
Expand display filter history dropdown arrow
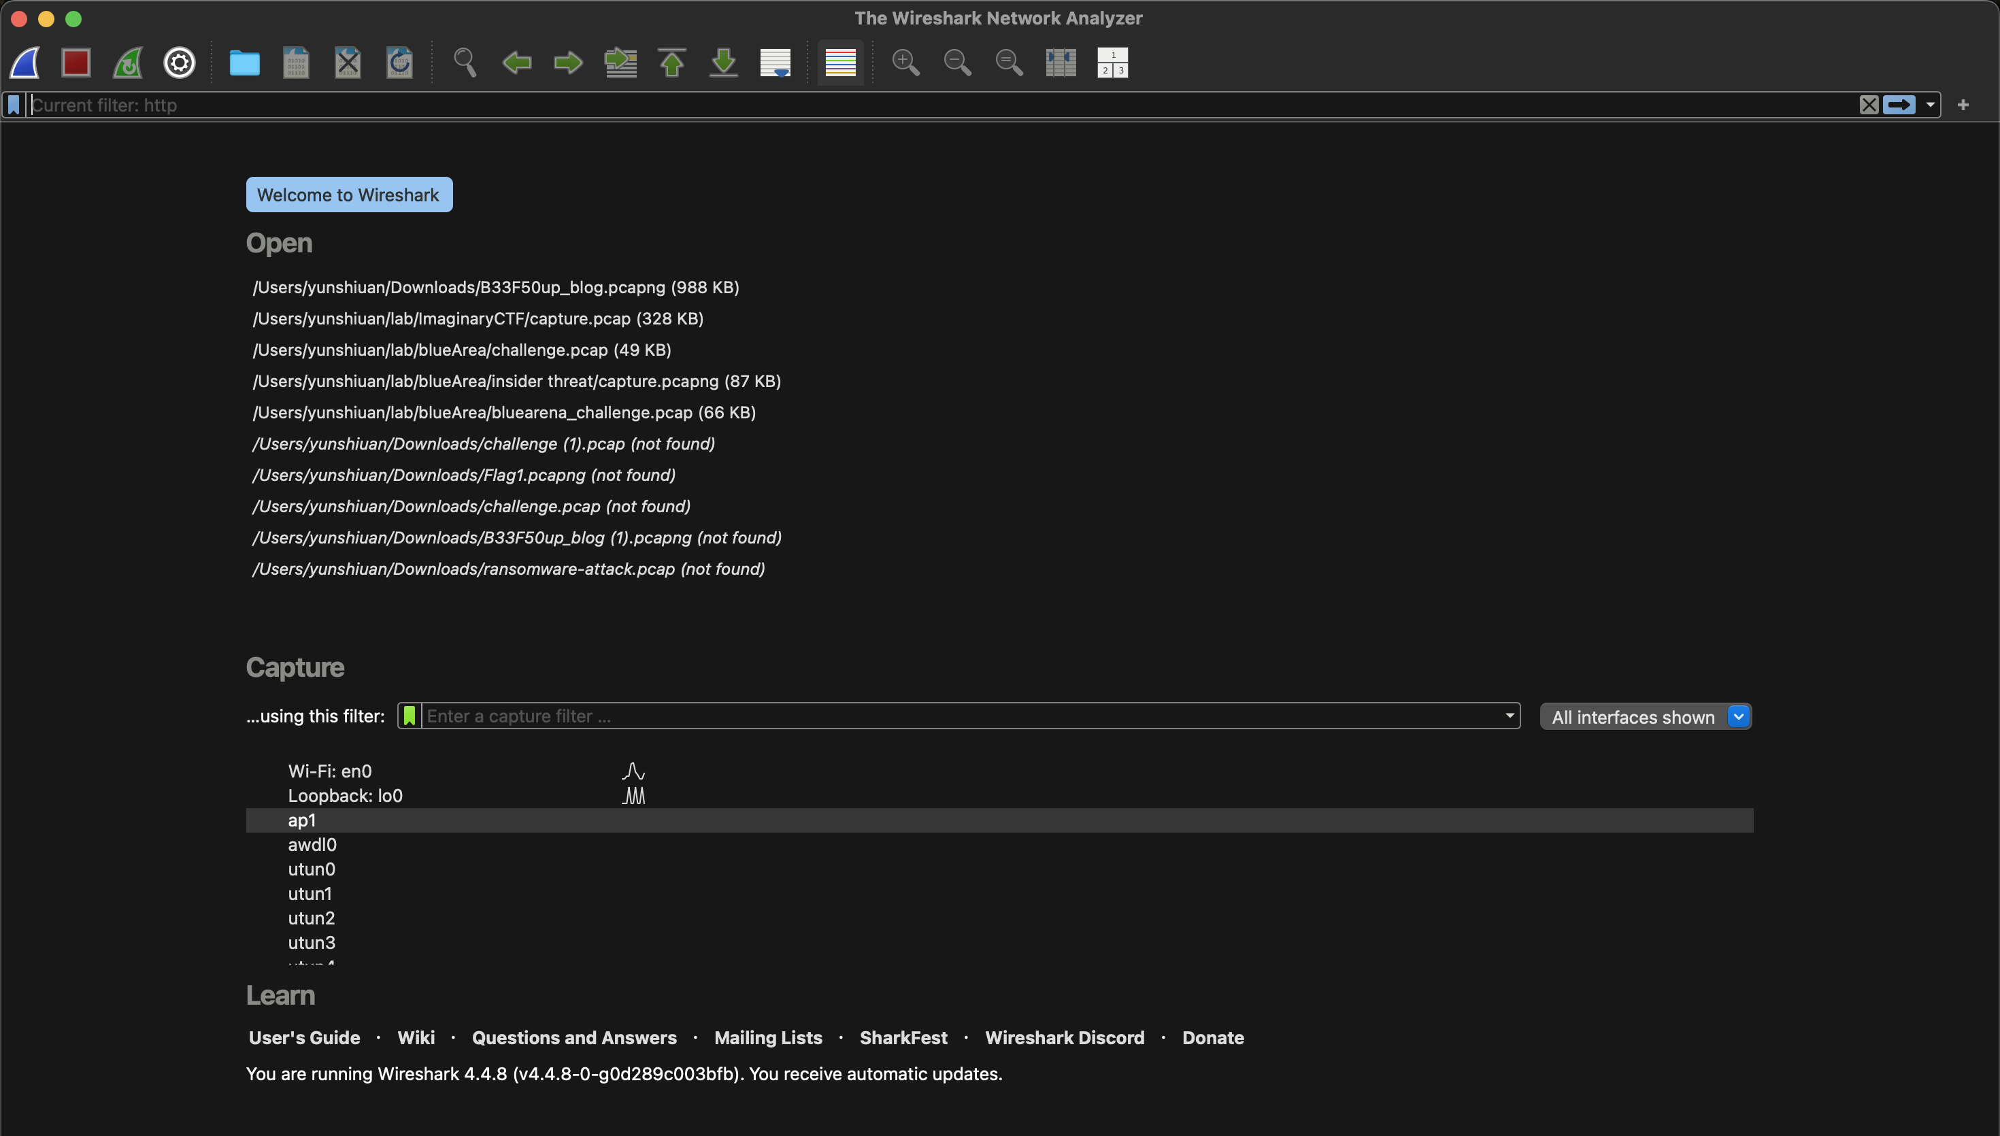pos(1930,105)
